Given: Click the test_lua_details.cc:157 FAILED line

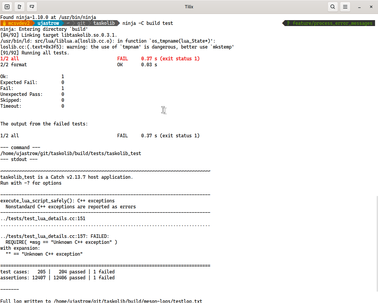Looking at the screenshot, I should click(x=55, y=236).
